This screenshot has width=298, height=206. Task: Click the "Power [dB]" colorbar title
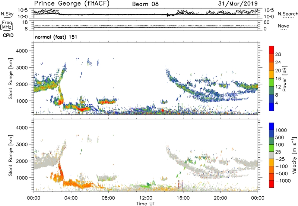pyautogui.click(x=284, y=78)
